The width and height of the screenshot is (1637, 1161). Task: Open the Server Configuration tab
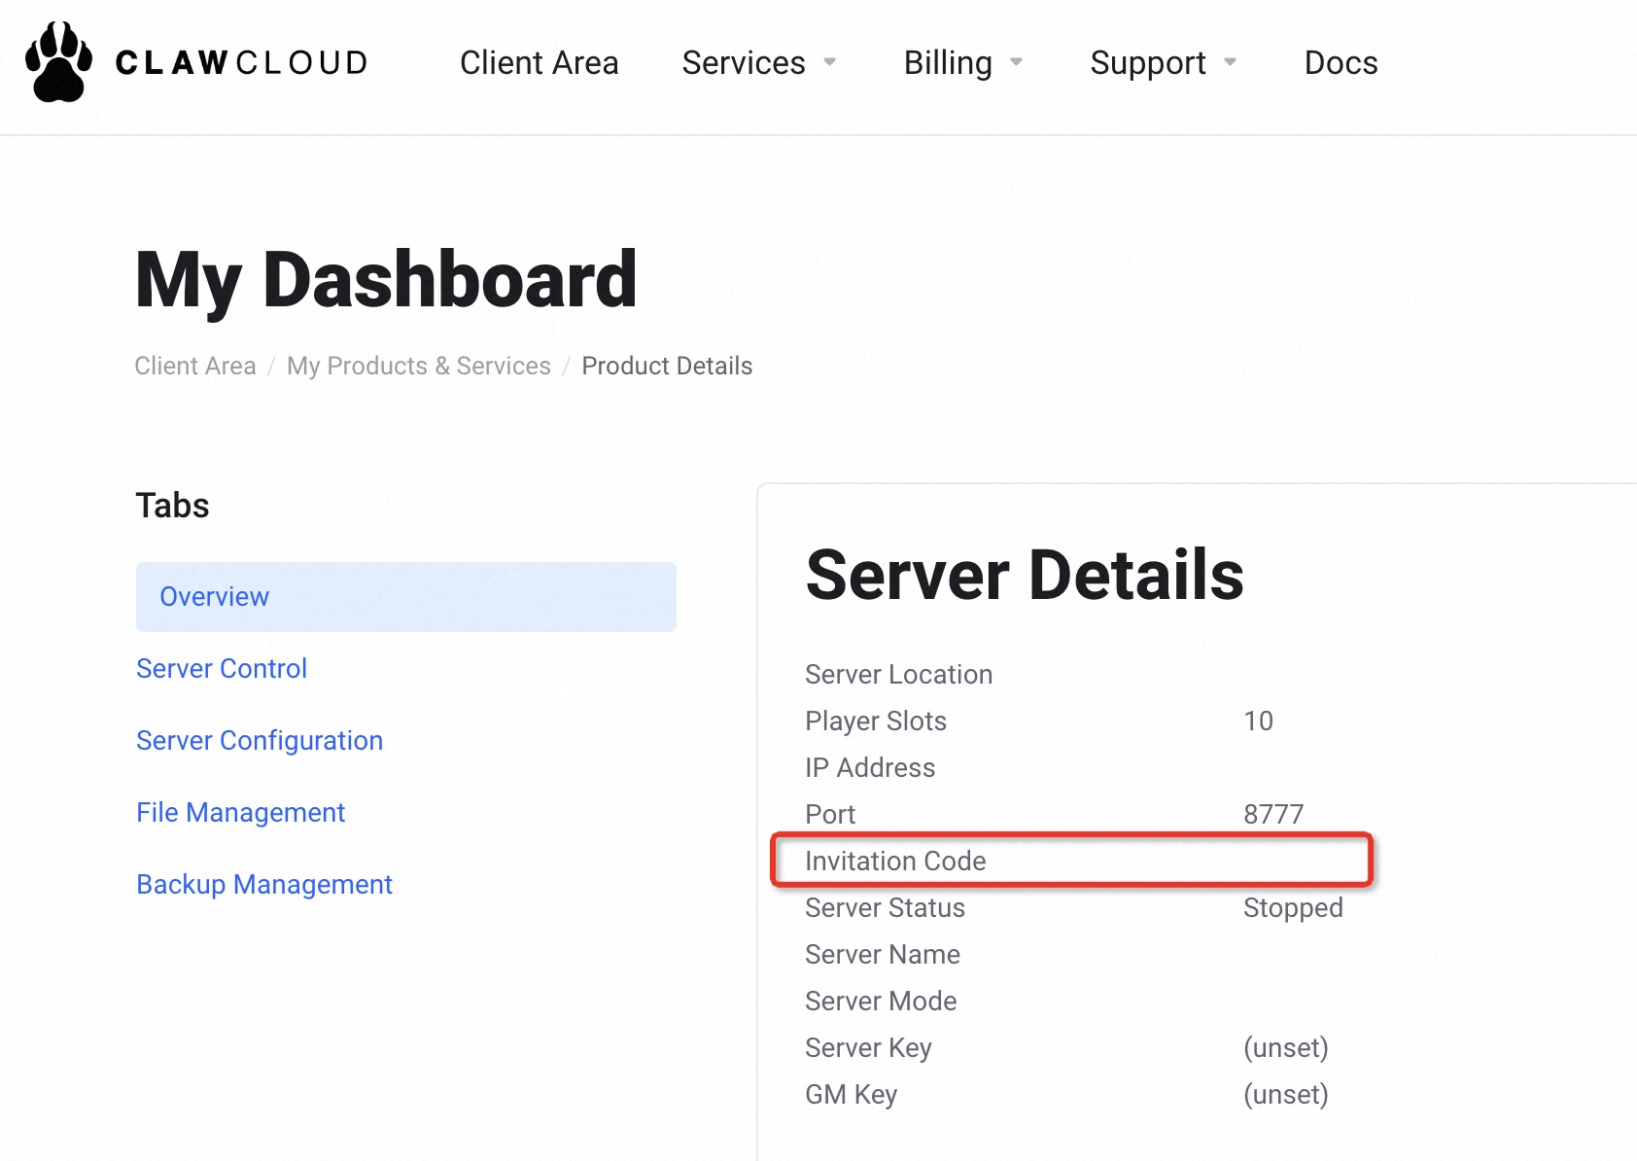click(260, 741)
